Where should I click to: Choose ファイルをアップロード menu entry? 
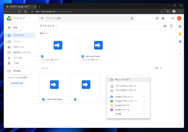128,86
